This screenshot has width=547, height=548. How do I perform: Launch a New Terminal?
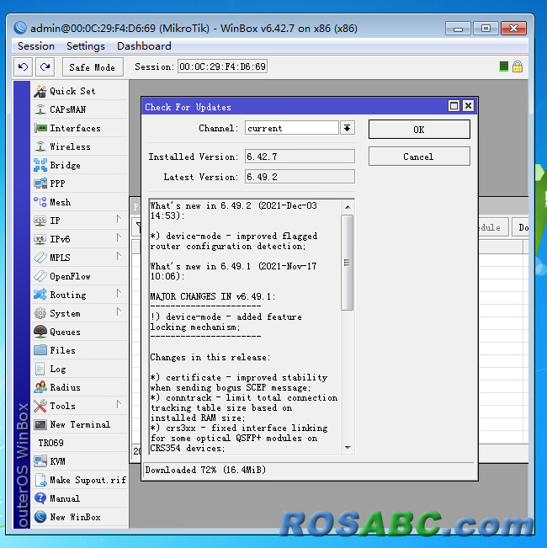click(80, 424)
